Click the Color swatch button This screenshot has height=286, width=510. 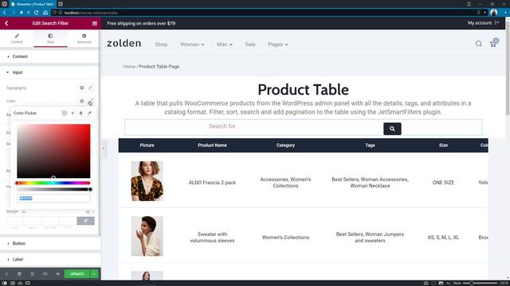(90, 102)
